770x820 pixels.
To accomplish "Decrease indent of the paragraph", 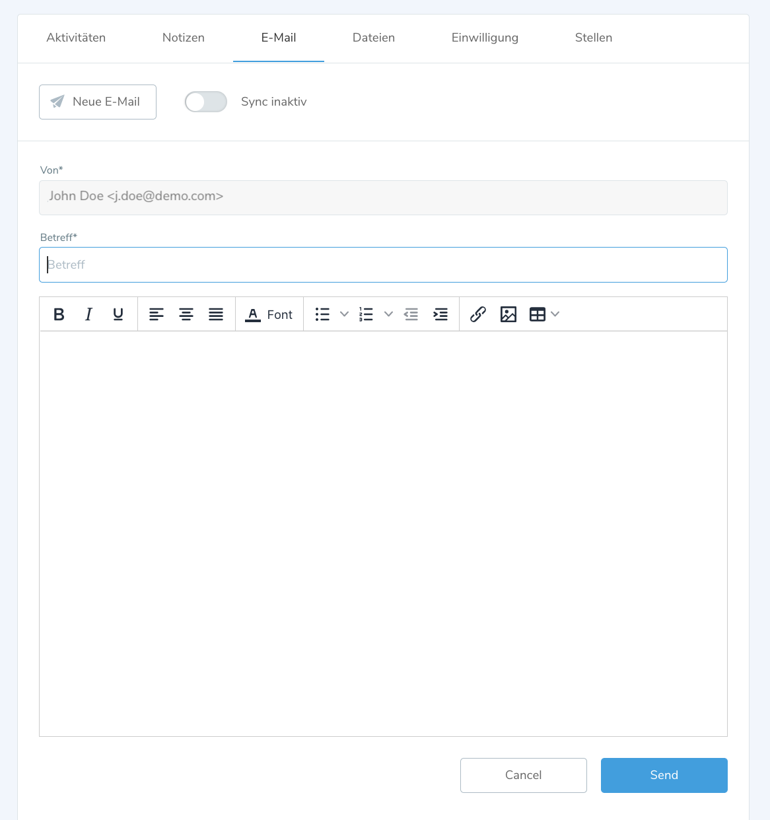I will coord(411,314).
